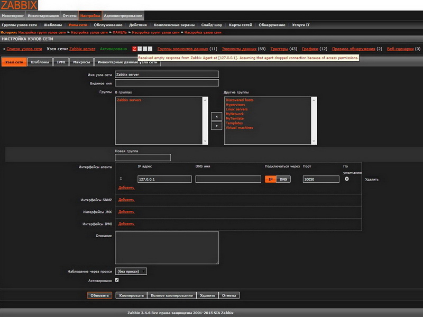Screen dimensions: 423x317
Task: Click the red Zabbix agent availability icon
Action: tap(135, 49)
